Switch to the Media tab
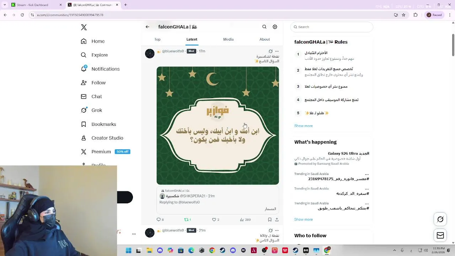Viewport: 455px width, 256px height. pyautogui.click(x=228, y=39)
